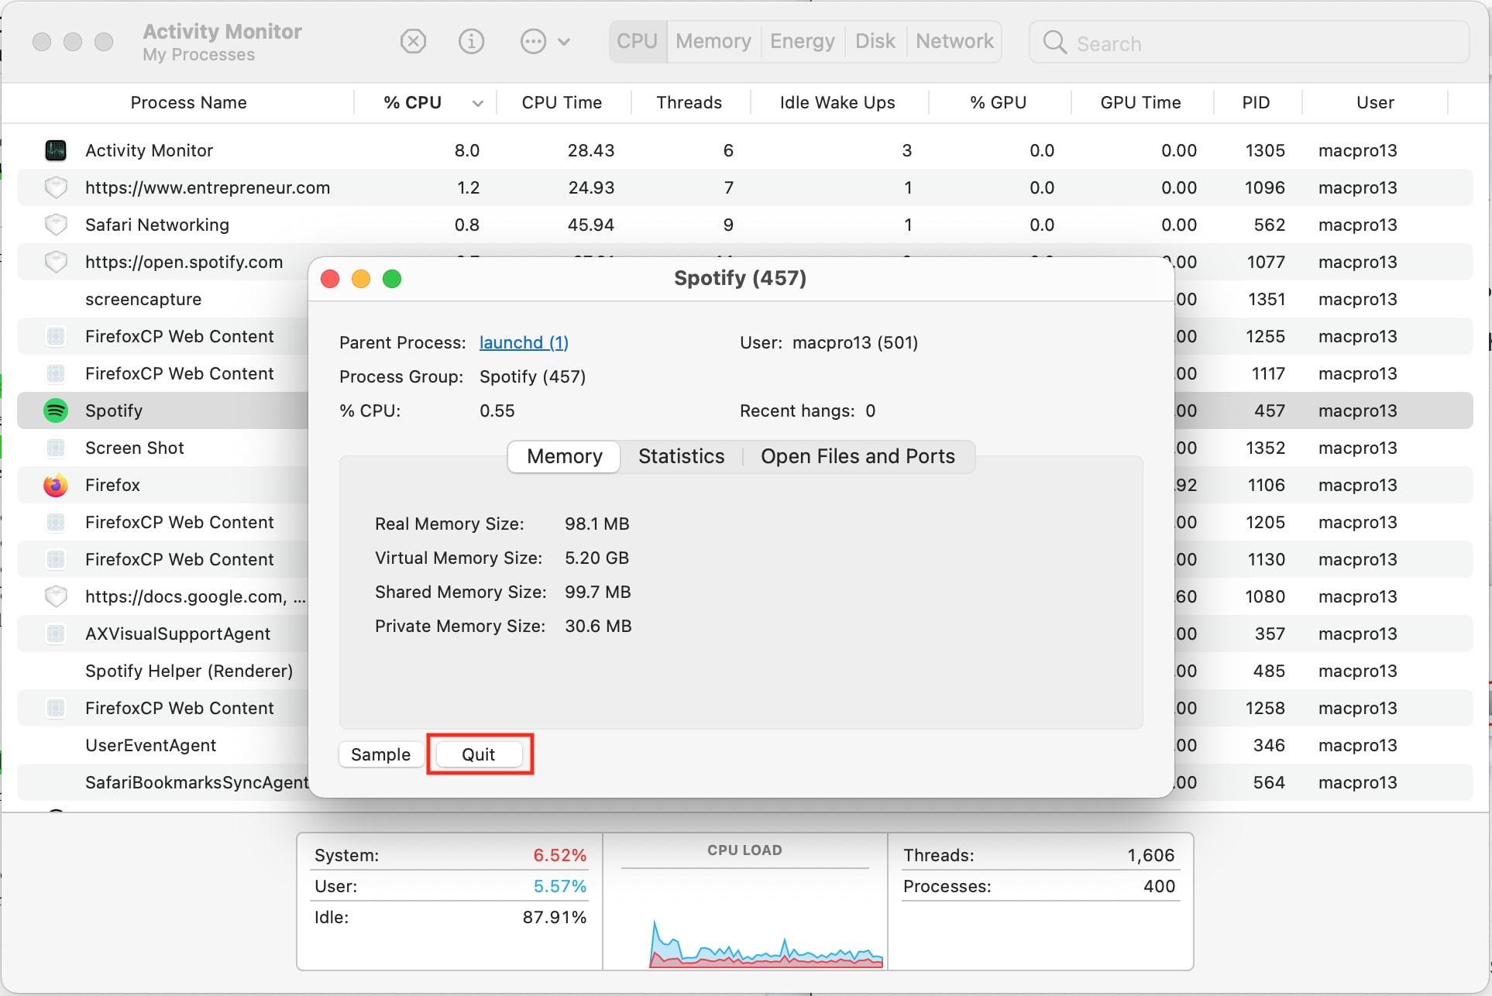
Task: Click the Real Memory Size value 98.1 MB
Action: click(596, 524)
